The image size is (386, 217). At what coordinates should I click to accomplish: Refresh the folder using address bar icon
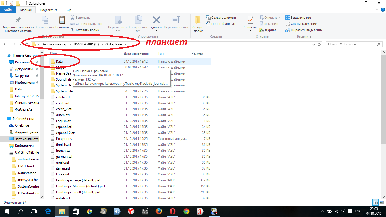point(319,44)
